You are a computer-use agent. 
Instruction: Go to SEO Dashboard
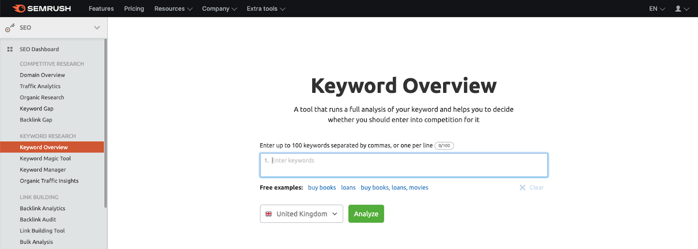[39, 49]
